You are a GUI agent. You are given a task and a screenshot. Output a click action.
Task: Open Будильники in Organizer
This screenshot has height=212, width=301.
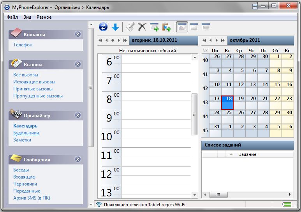click(x=26, y=133)
